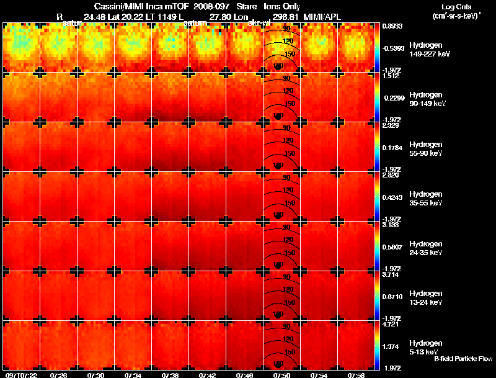The width and height of the screenshot is (496, 378).
Task: Click the '0.1784' color bar midpoint value
Action: pyautogui.click(x=392, y=148)
